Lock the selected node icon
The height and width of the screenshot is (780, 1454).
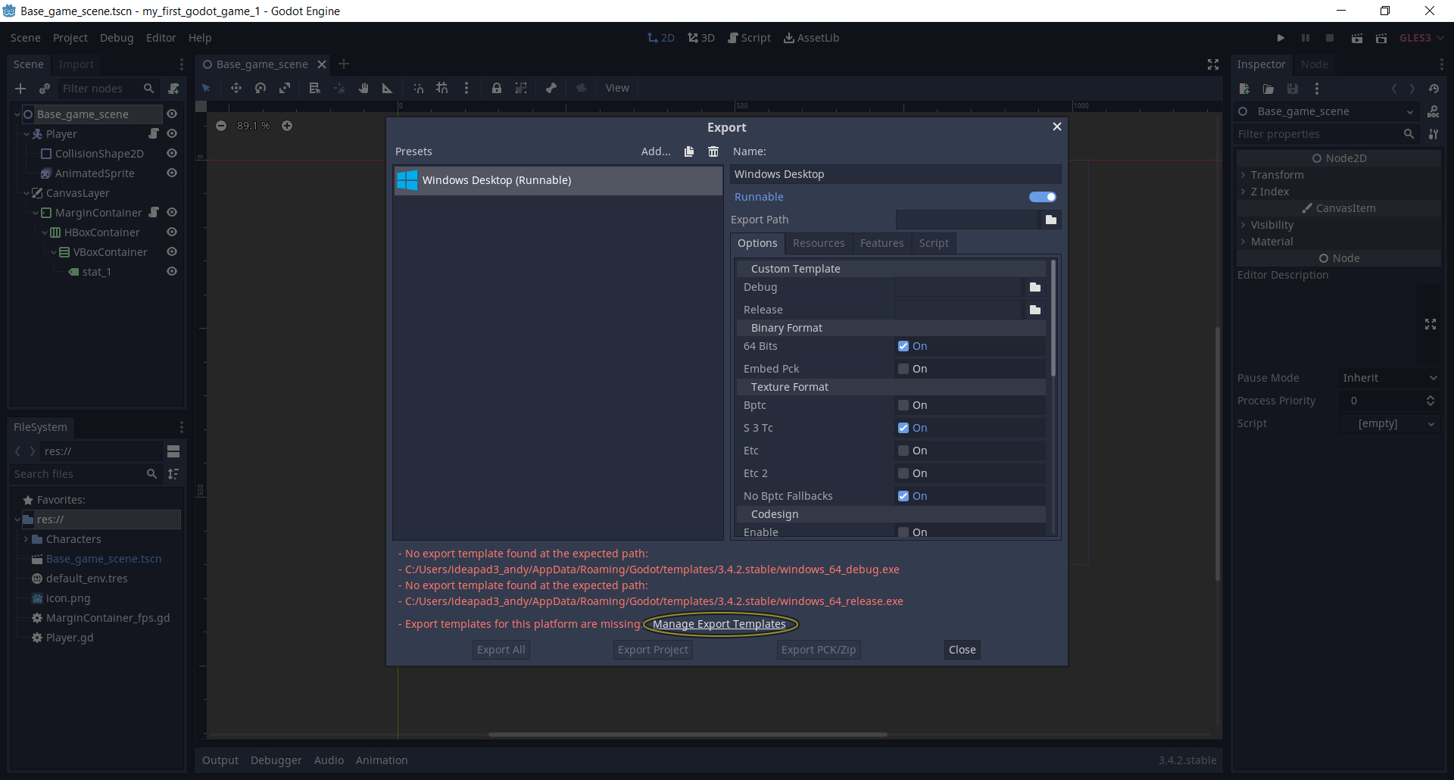(497, 88)
